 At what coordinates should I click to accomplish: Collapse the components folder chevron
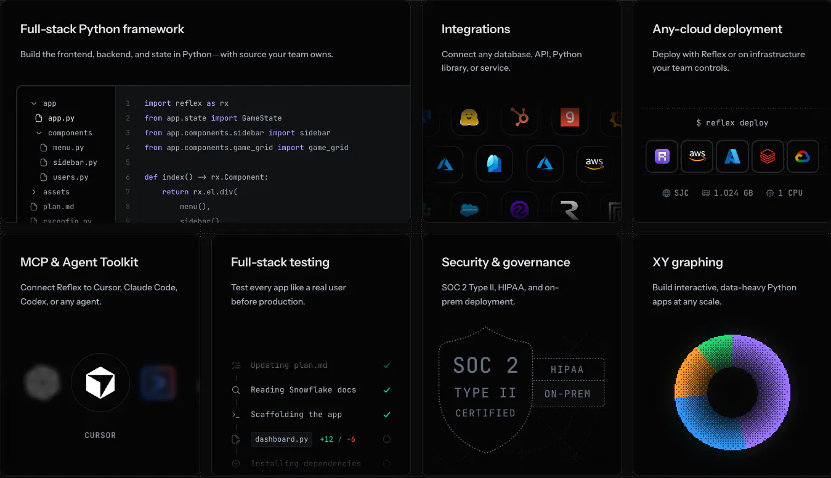(x=39, y=133)
